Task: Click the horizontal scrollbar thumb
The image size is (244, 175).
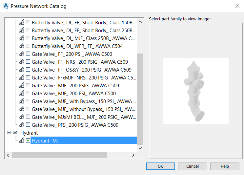Action: [x=59, y=155]
